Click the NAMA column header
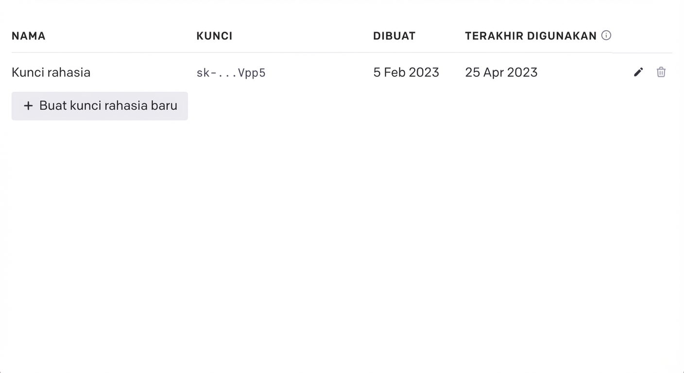 tap(29, 36)
